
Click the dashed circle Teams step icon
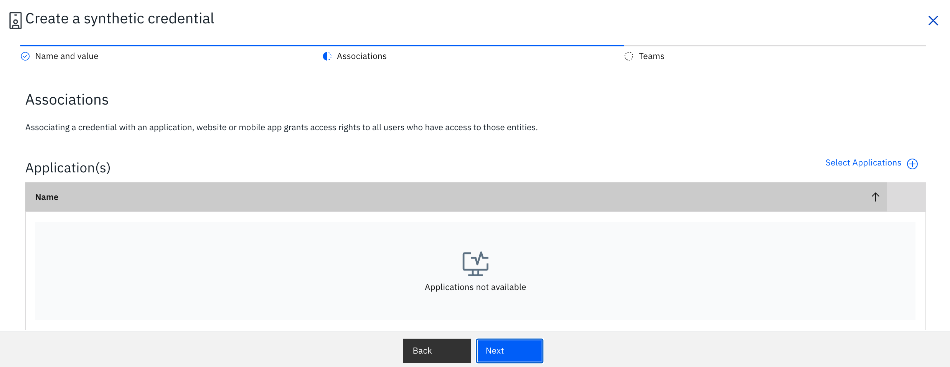pyautogui.click(x=629, y=56)
